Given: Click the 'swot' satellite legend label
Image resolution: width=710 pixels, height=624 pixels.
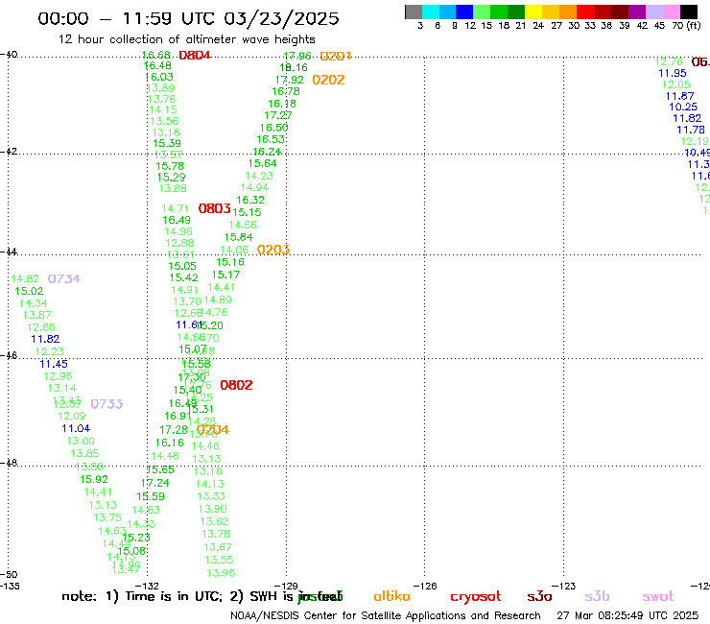Looking at the screenshot, I should coord(658,597).
